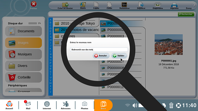The image size is (198, 111).
Task: Select the Musiques category in sidebar
Action: pos(23,54)
